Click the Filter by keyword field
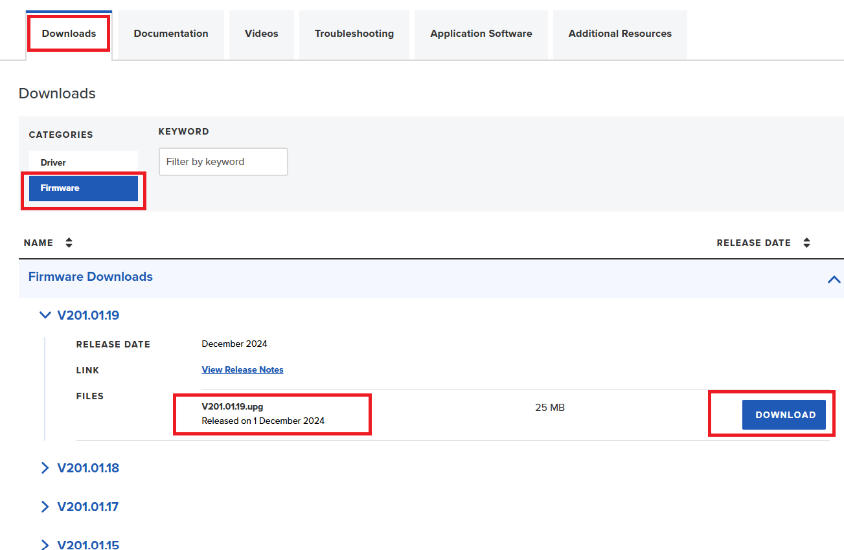The image size is (844, 550). coord(223,162)
